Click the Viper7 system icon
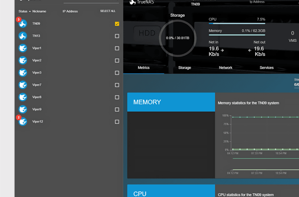 coord(23,85)
